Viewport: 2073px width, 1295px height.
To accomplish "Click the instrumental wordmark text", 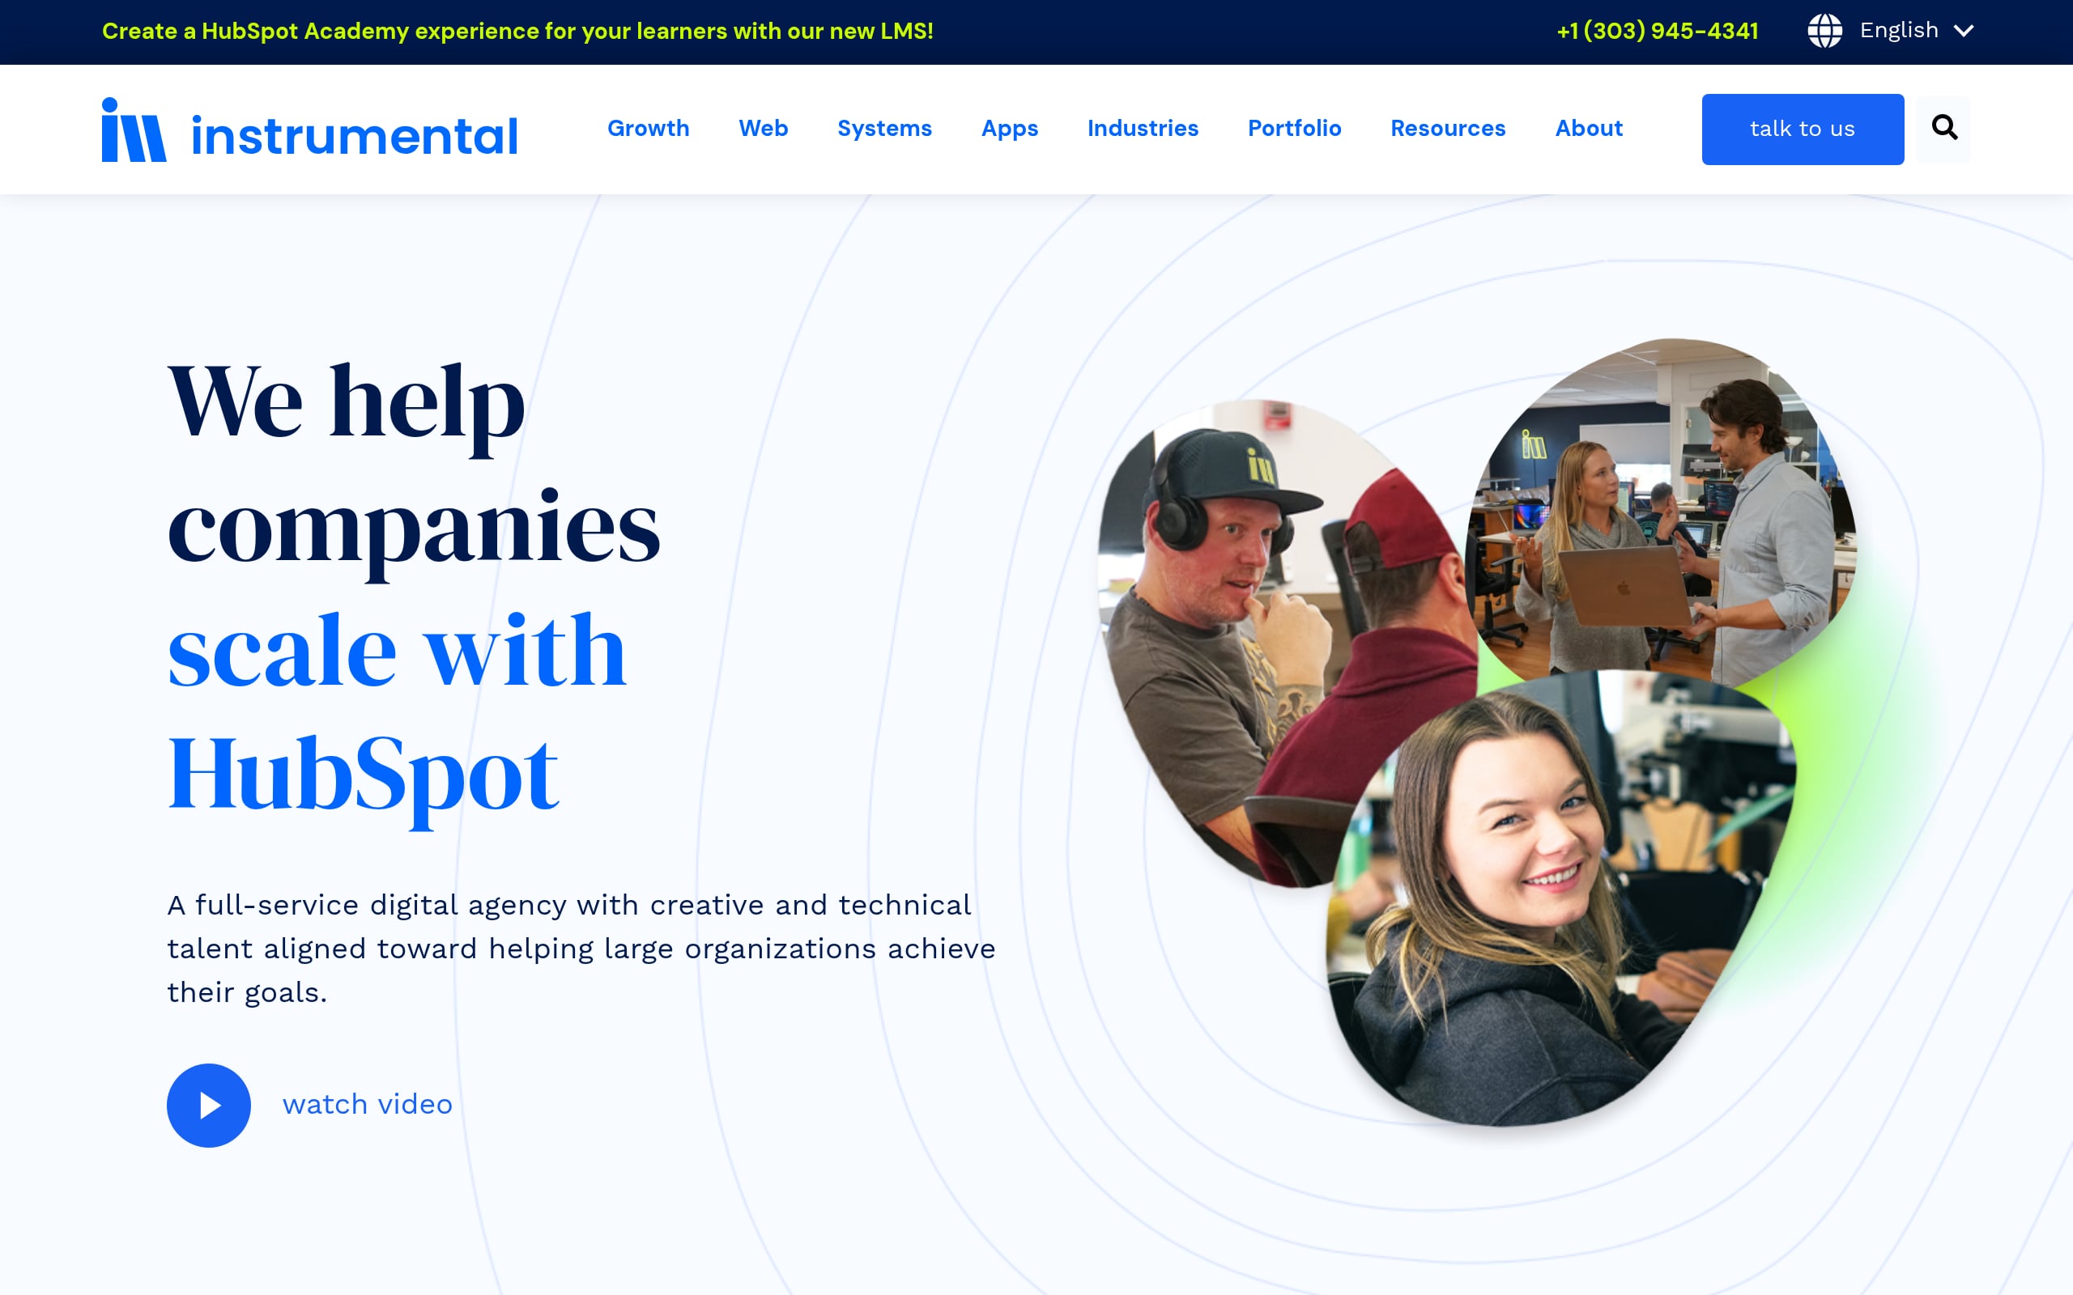I will tap(355, 136).
